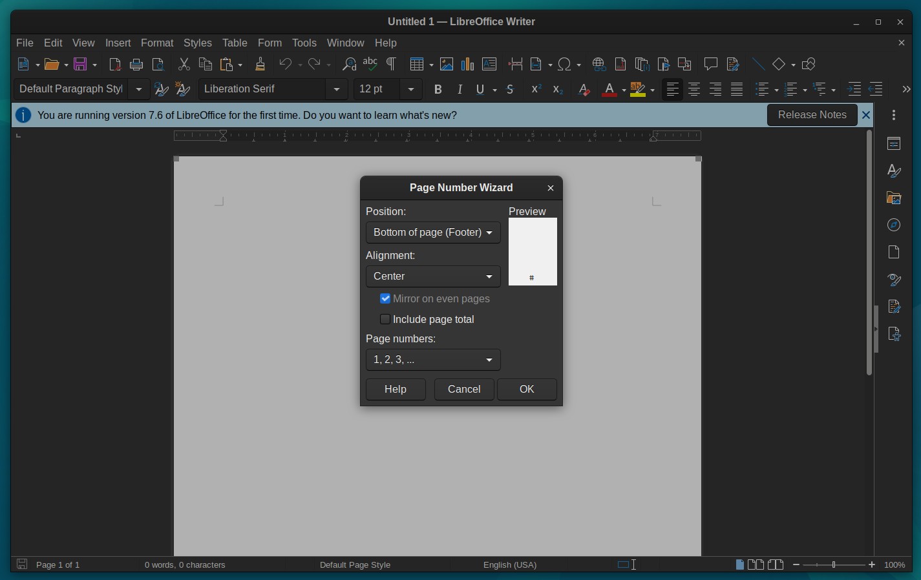Click the Print icon in toolbar

click(x=136, y=65)
